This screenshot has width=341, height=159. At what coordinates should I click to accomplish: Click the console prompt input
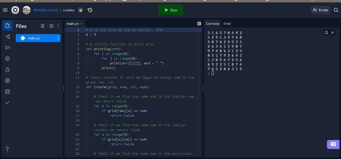[212, 73]
